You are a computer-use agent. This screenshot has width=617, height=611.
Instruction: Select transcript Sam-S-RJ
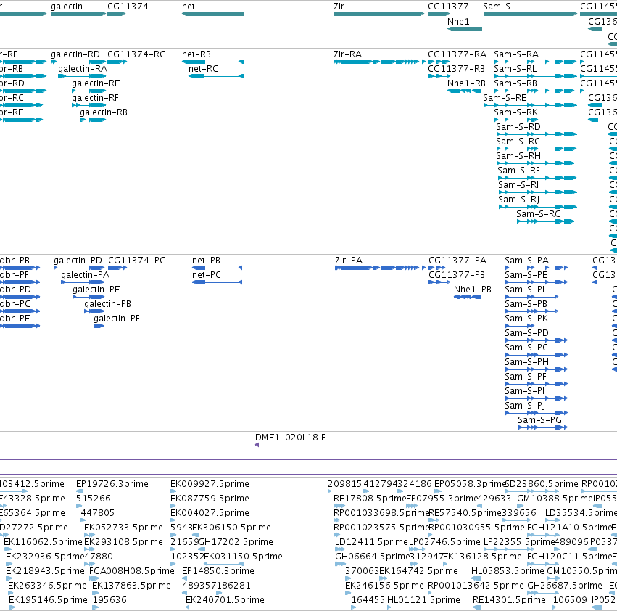538,206
